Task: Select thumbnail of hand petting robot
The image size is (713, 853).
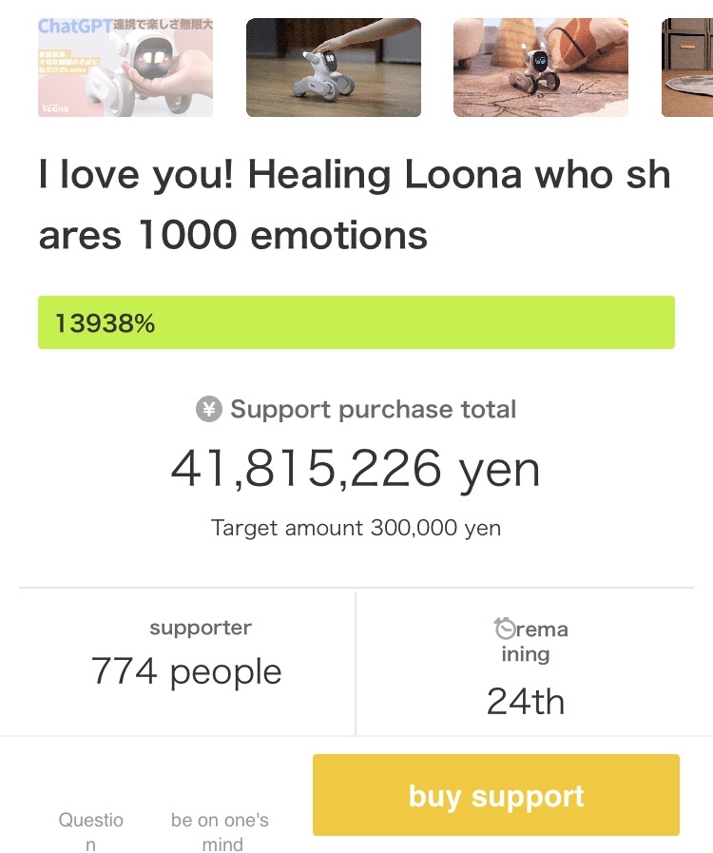Action: tap(333, 67)
